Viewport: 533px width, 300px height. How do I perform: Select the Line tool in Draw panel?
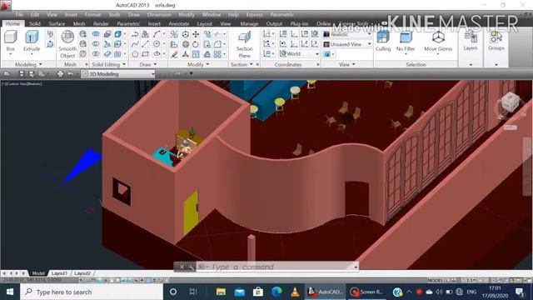coord(146,44)
